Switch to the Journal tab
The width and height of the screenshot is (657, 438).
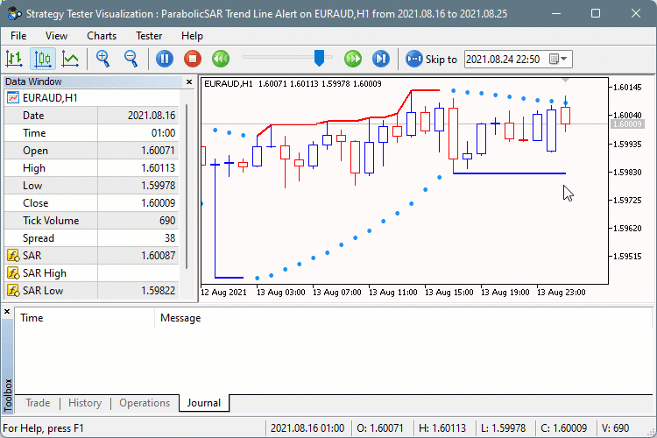(203, 403)
